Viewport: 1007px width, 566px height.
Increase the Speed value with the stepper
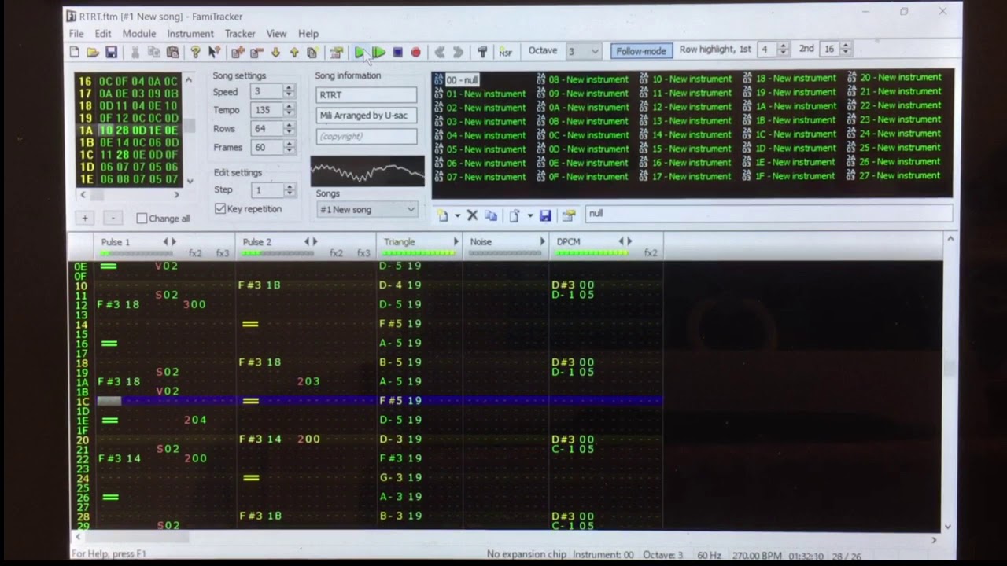point(289,88)
